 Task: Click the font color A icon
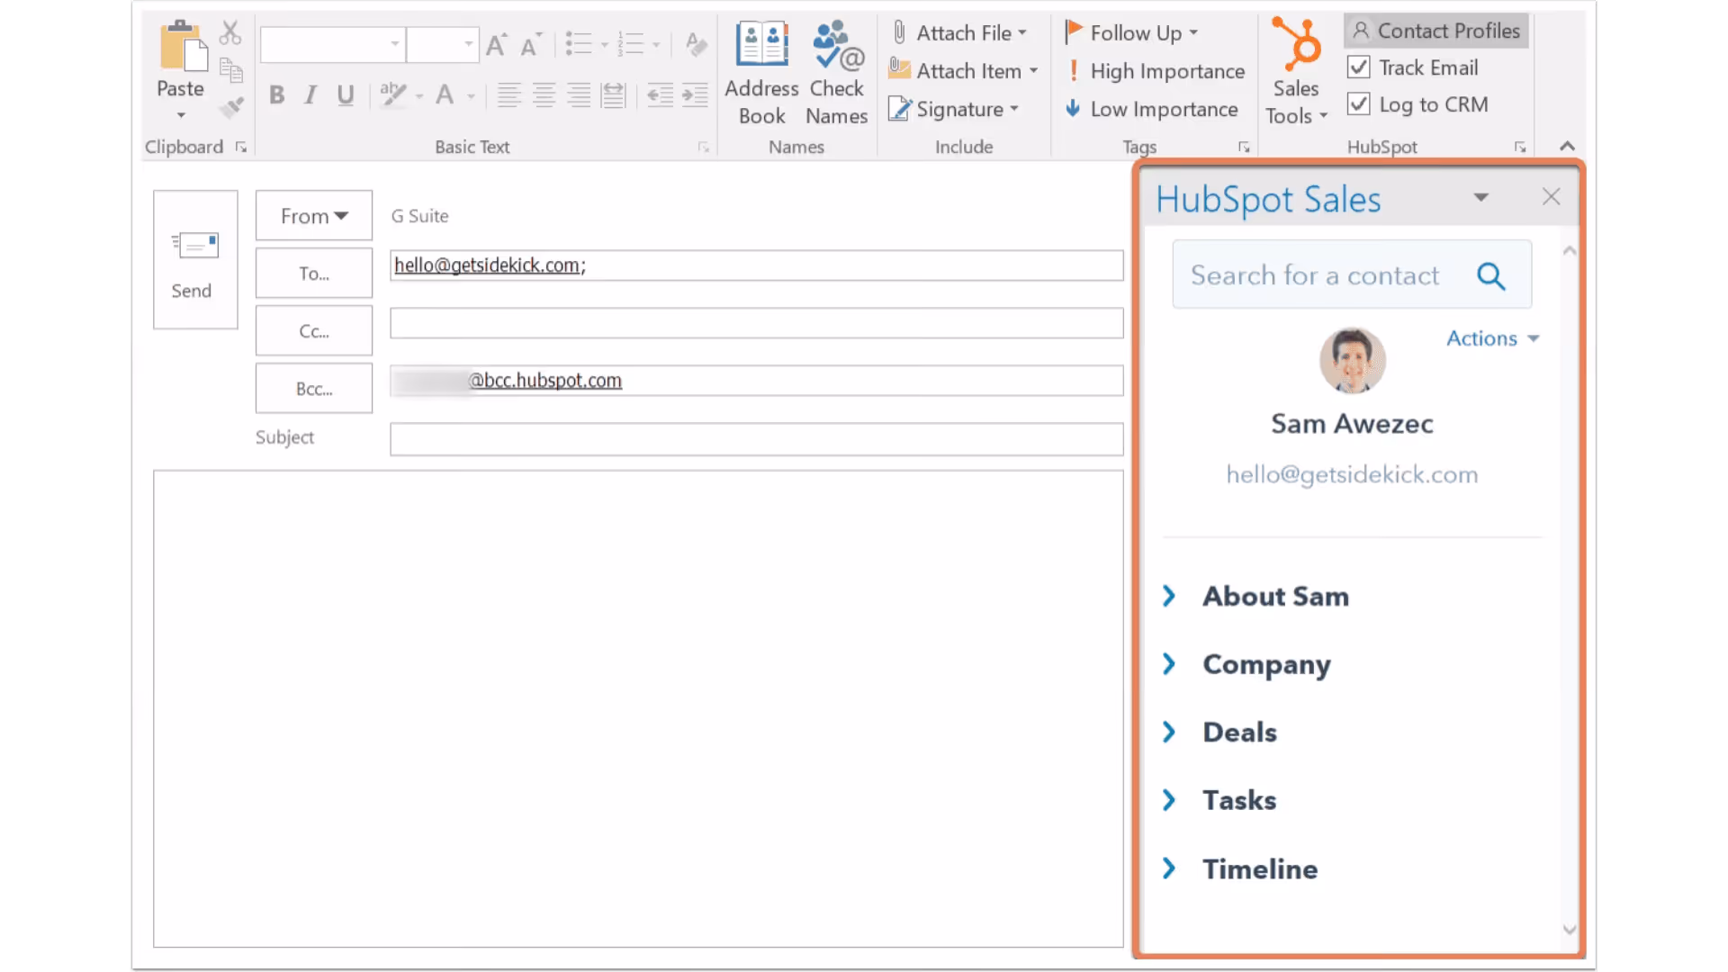point(445,94)
